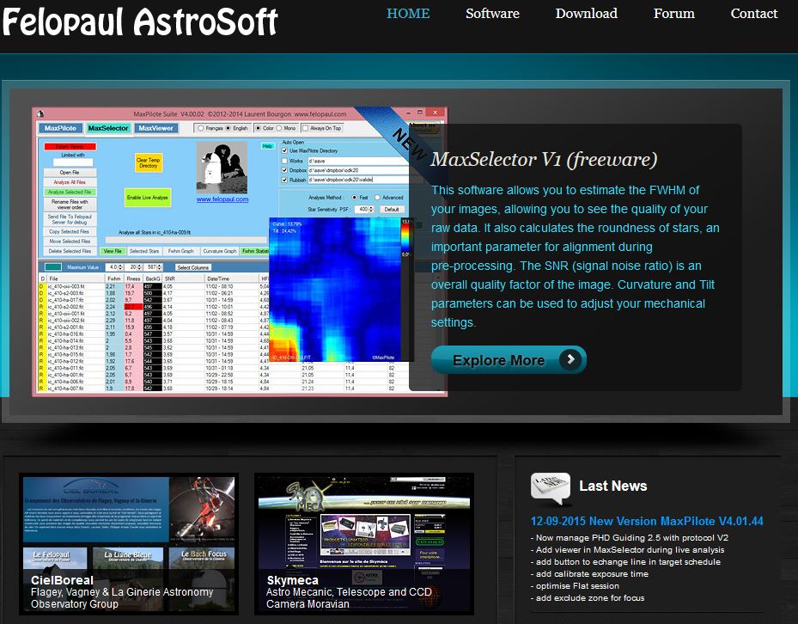Open the Skymeca website thumbnail

coord(363,541)
